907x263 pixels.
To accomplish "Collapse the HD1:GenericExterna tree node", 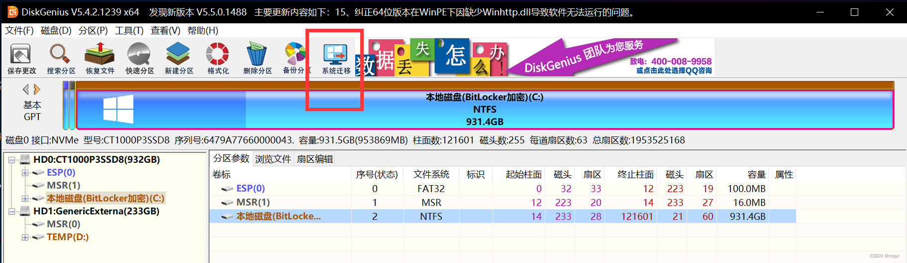I will pos(12,211).
